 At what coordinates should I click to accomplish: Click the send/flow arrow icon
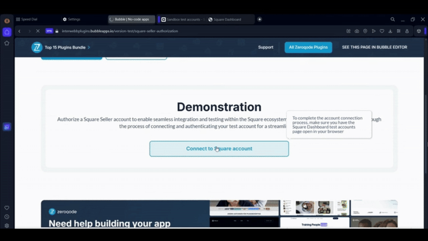click(x=373, y=31)
